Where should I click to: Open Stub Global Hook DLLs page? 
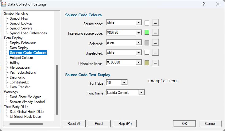click(27, 112)
